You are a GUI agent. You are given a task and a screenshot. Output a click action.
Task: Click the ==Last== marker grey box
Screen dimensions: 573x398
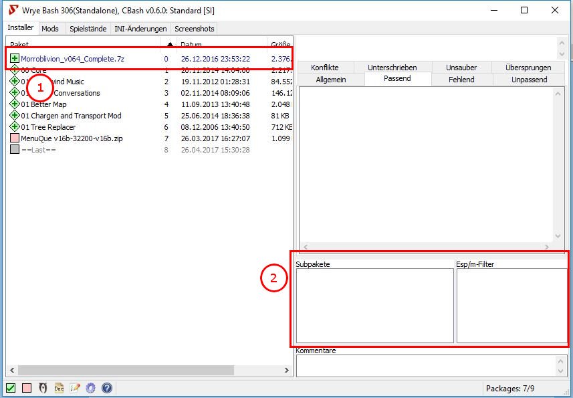15,149
